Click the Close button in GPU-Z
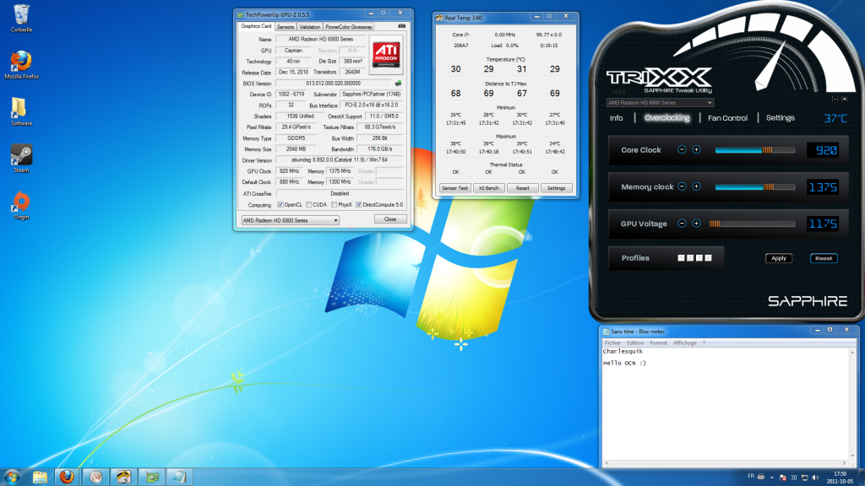 (x=390, y=219)
